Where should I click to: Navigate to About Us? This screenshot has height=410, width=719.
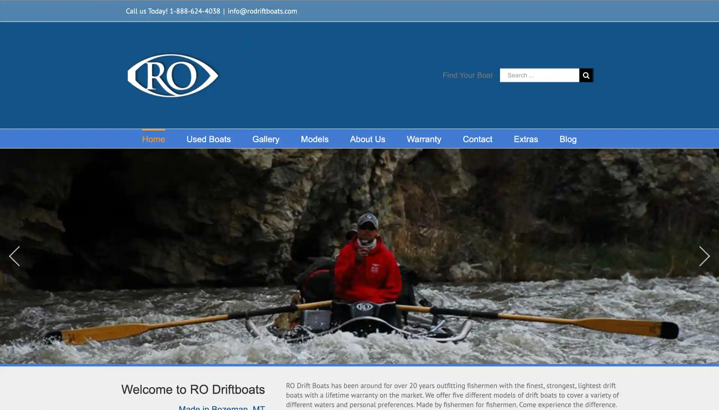(368, 139)
